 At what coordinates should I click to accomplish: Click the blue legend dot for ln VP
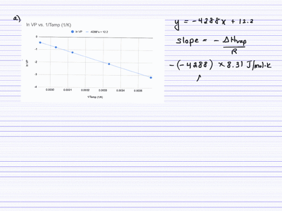coord(72,32)
